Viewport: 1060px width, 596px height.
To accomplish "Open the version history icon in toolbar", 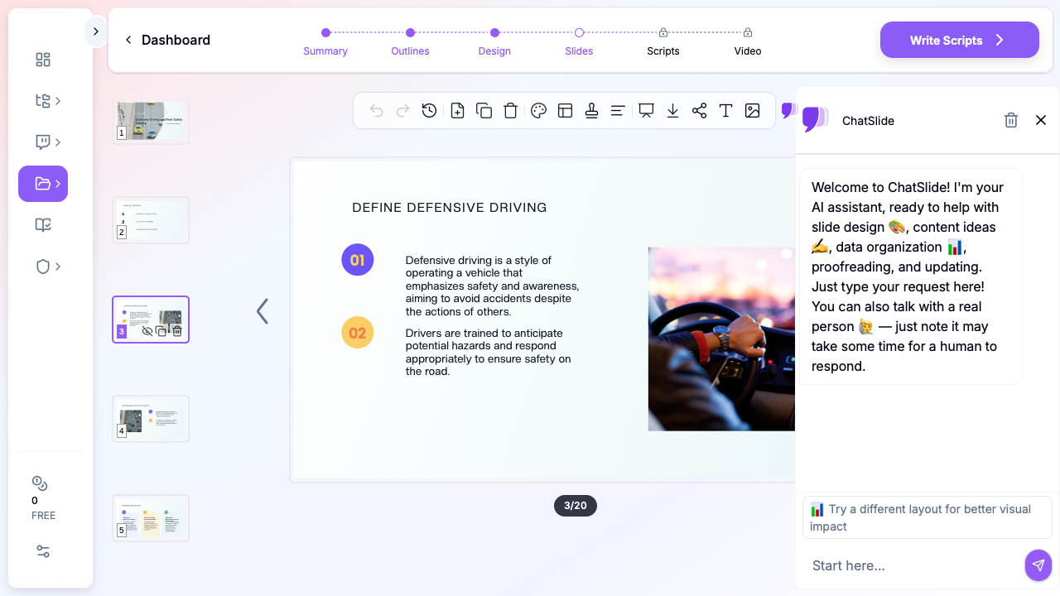I will (x=429, y=111).
